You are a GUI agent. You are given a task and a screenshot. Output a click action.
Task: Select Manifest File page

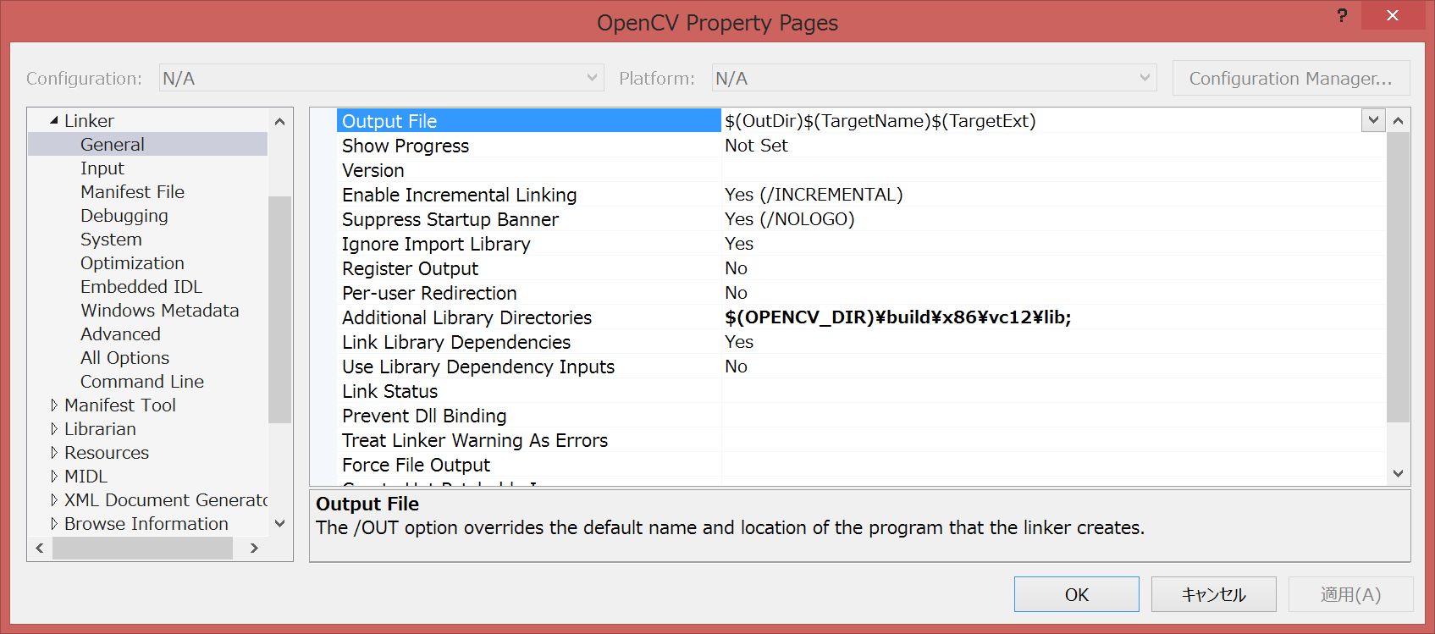click(132, 192)
